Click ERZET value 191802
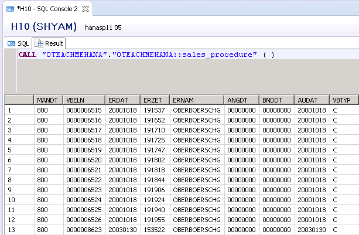 (x=154, y=160)
